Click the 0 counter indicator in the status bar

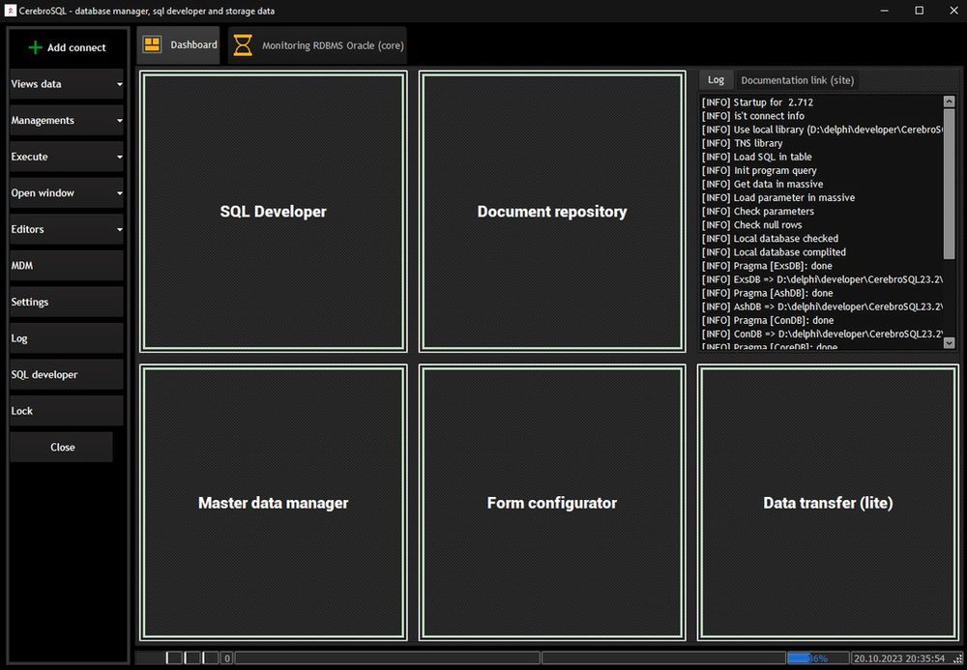(225, 657)
